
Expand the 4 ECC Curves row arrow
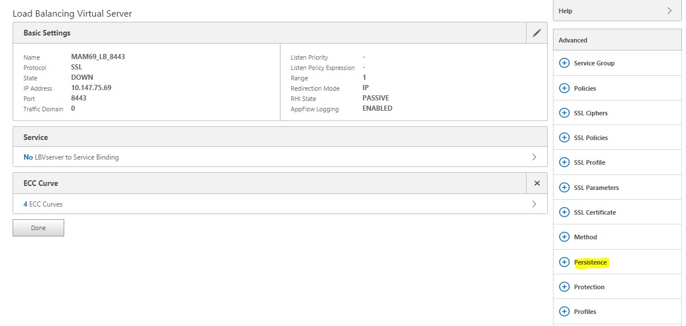point(534,204)
